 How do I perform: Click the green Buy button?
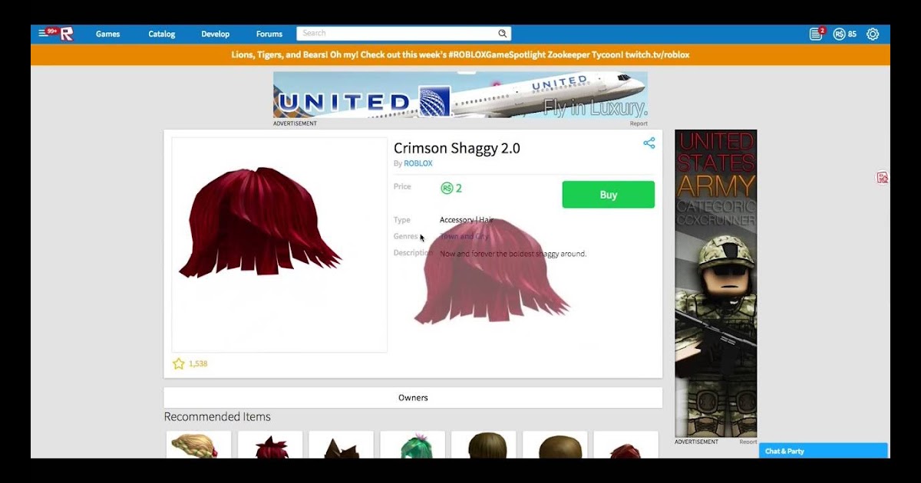point(609,195)
